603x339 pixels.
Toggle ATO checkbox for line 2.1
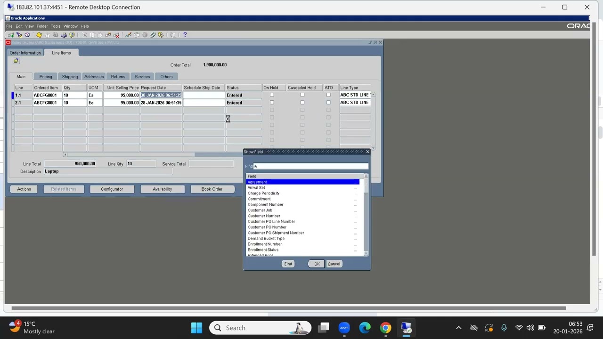(x=328, y=102)
